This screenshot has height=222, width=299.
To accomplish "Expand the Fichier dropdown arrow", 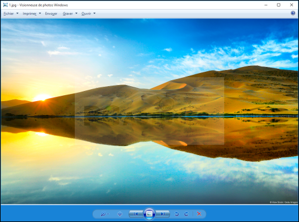I will pos(17,13).
